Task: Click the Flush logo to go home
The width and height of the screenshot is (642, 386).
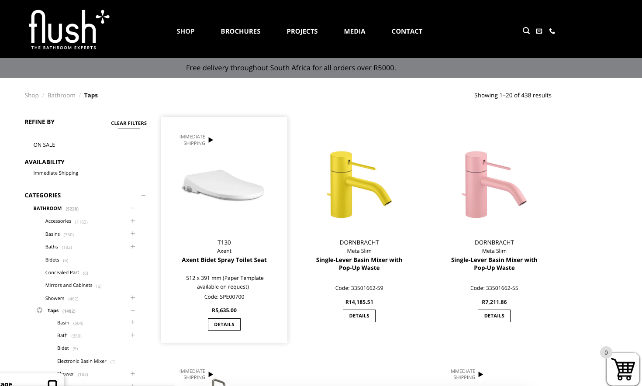Action: pyautogui.click(x=69, y=30)
